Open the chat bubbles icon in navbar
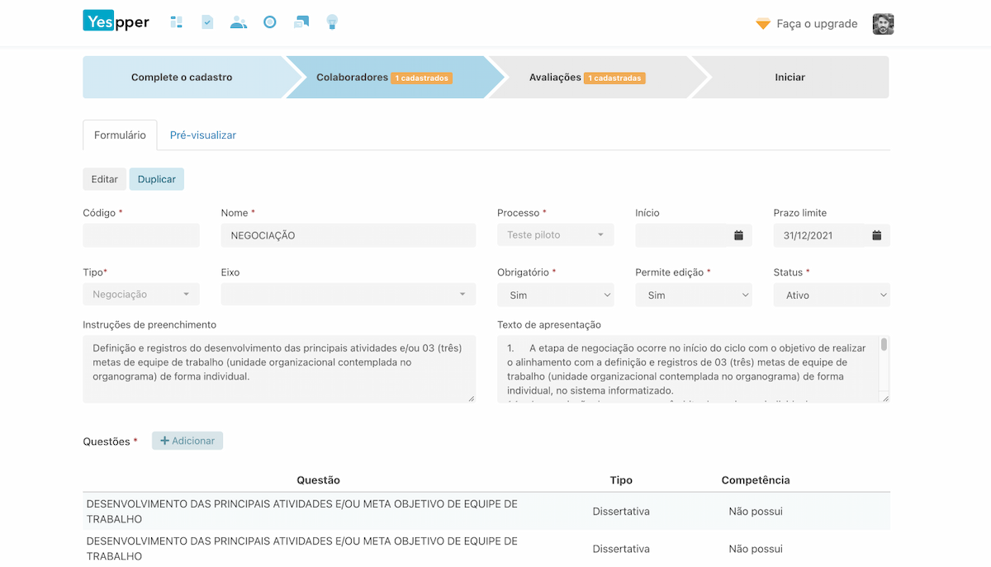This screenshot has width=991, height=567. point(301,22)
